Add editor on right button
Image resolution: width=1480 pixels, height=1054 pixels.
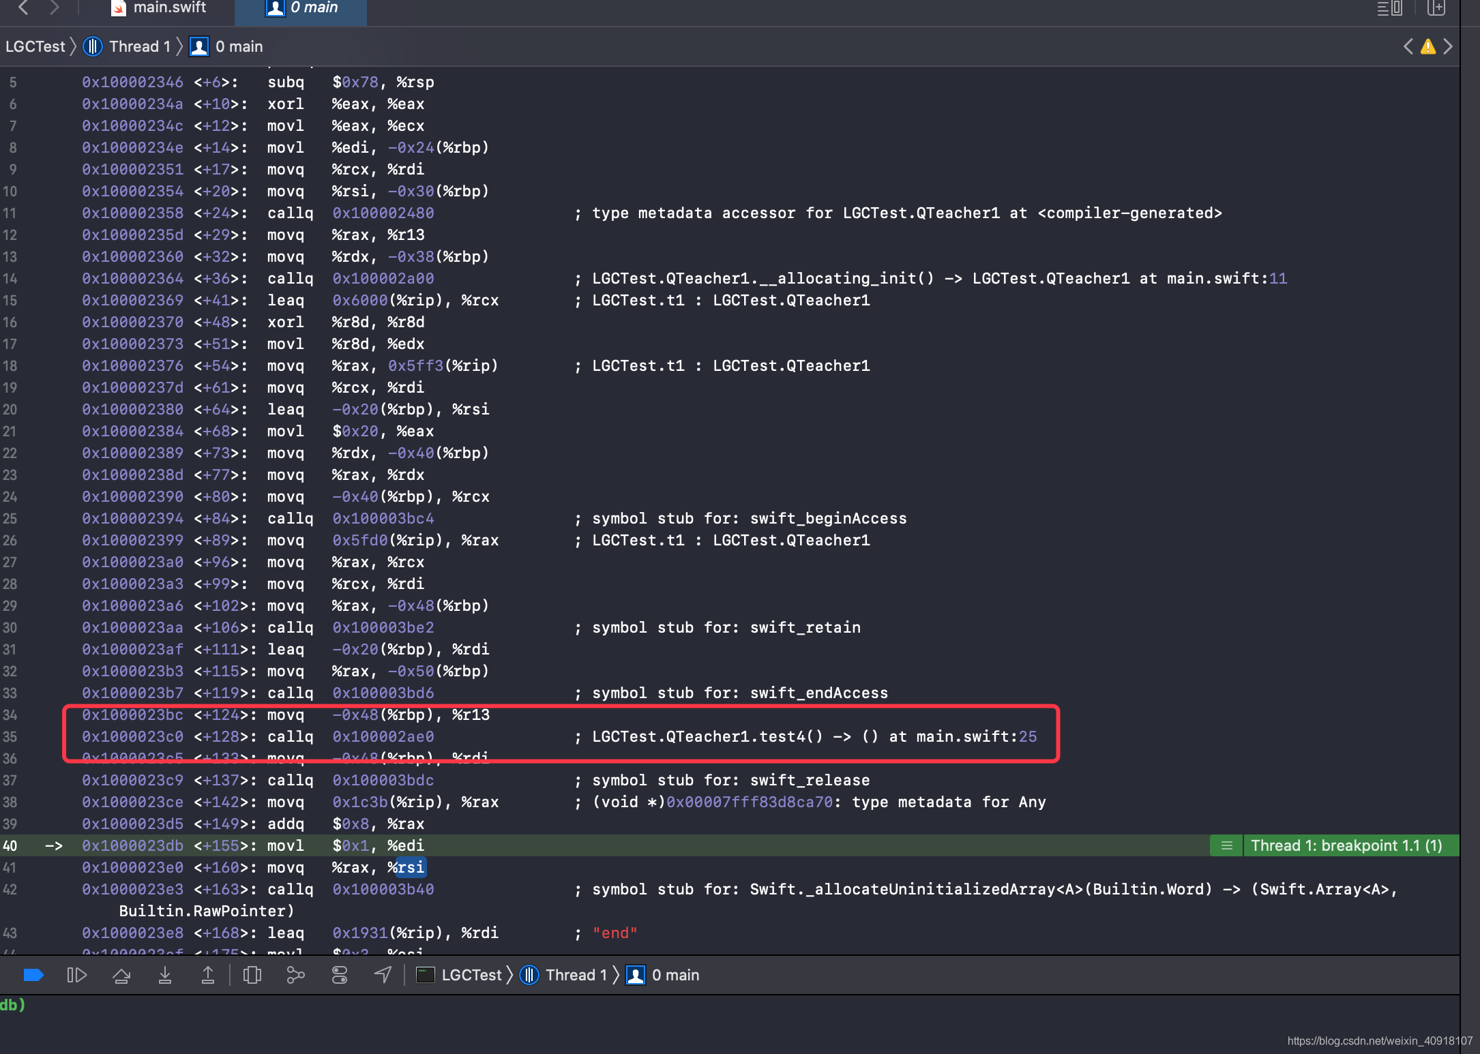coord(1436,8)
